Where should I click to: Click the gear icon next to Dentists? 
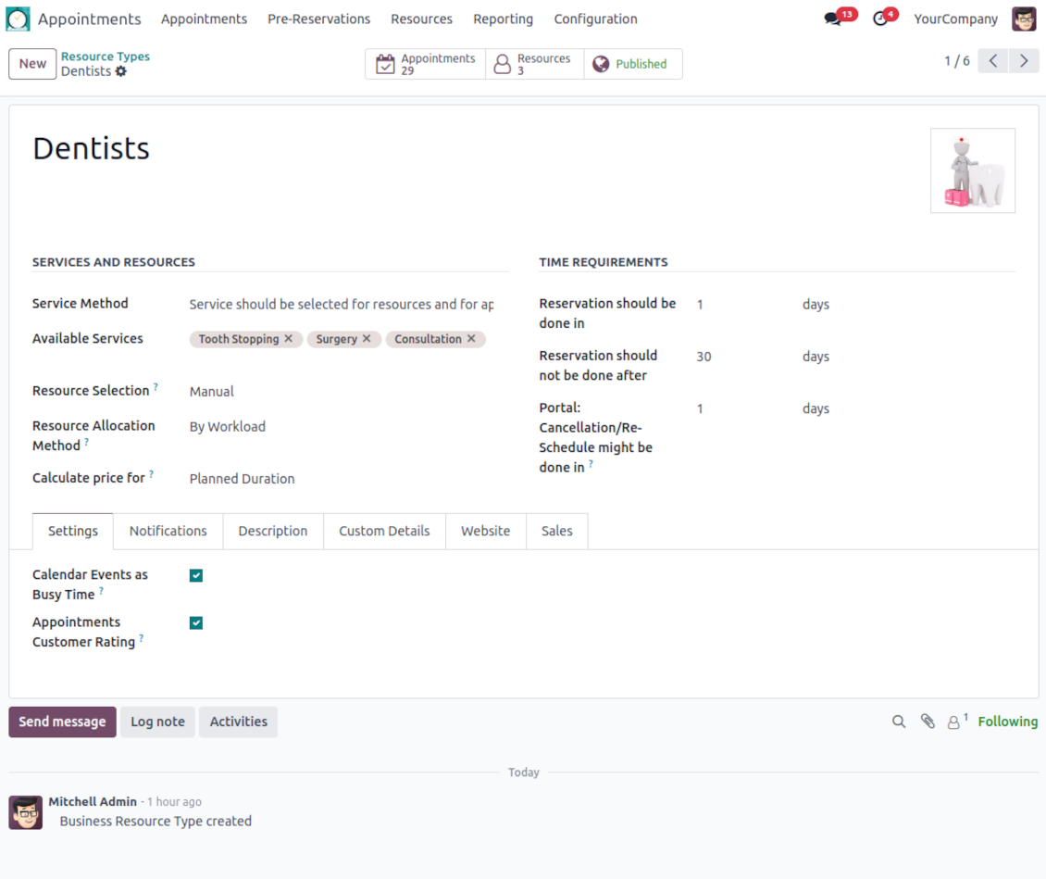pyautogui.click(x=121, y=71)
